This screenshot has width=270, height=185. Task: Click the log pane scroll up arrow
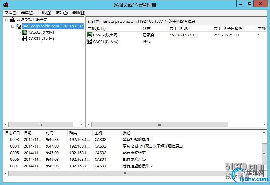pyautogui.click(x=264, y=132)
